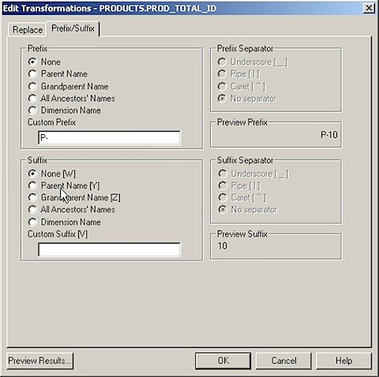Image resolution: width=379 pixels, height=377 pixels.
Task: Confirm with the OK button
Action: click(223, 360)
